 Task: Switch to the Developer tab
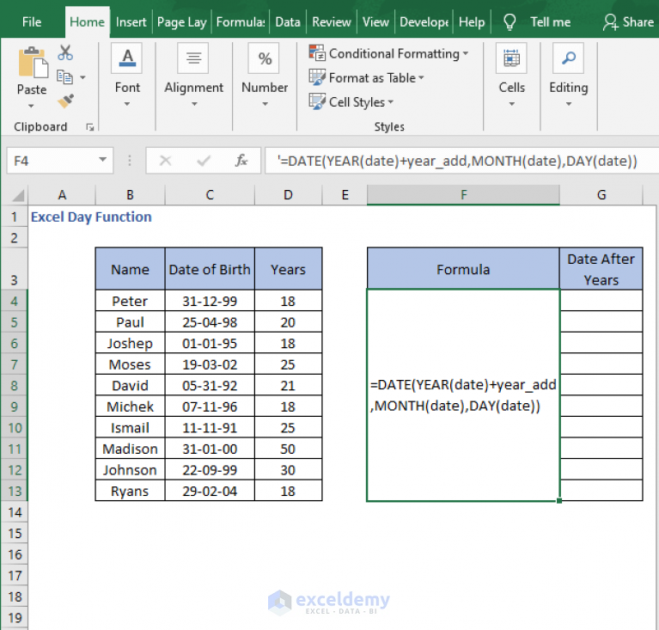(x=424, y=21)
